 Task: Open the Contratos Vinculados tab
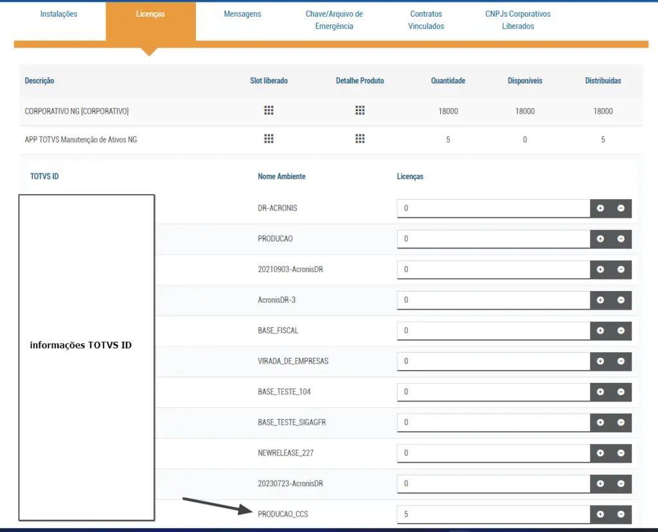tap(426, 20)
